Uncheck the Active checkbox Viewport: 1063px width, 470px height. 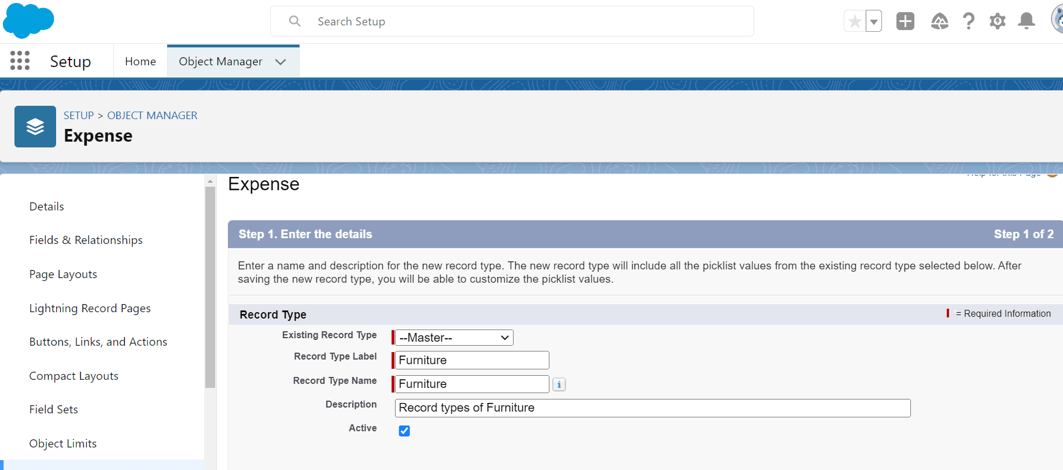(404, 431)
